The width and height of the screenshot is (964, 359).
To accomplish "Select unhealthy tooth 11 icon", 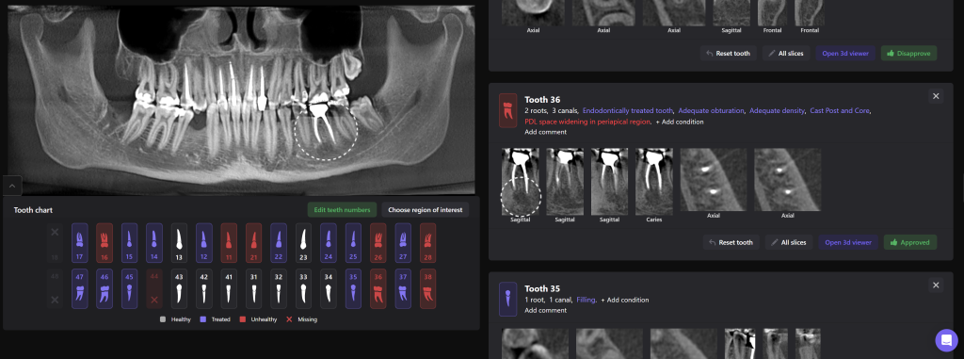I will point(229,243).
